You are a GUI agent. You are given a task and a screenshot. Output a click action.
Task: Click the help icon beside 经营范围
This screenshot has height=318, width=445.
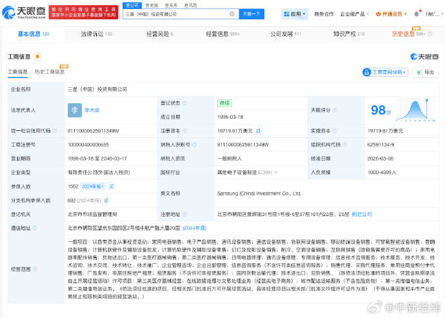click(x=35, y=269)
